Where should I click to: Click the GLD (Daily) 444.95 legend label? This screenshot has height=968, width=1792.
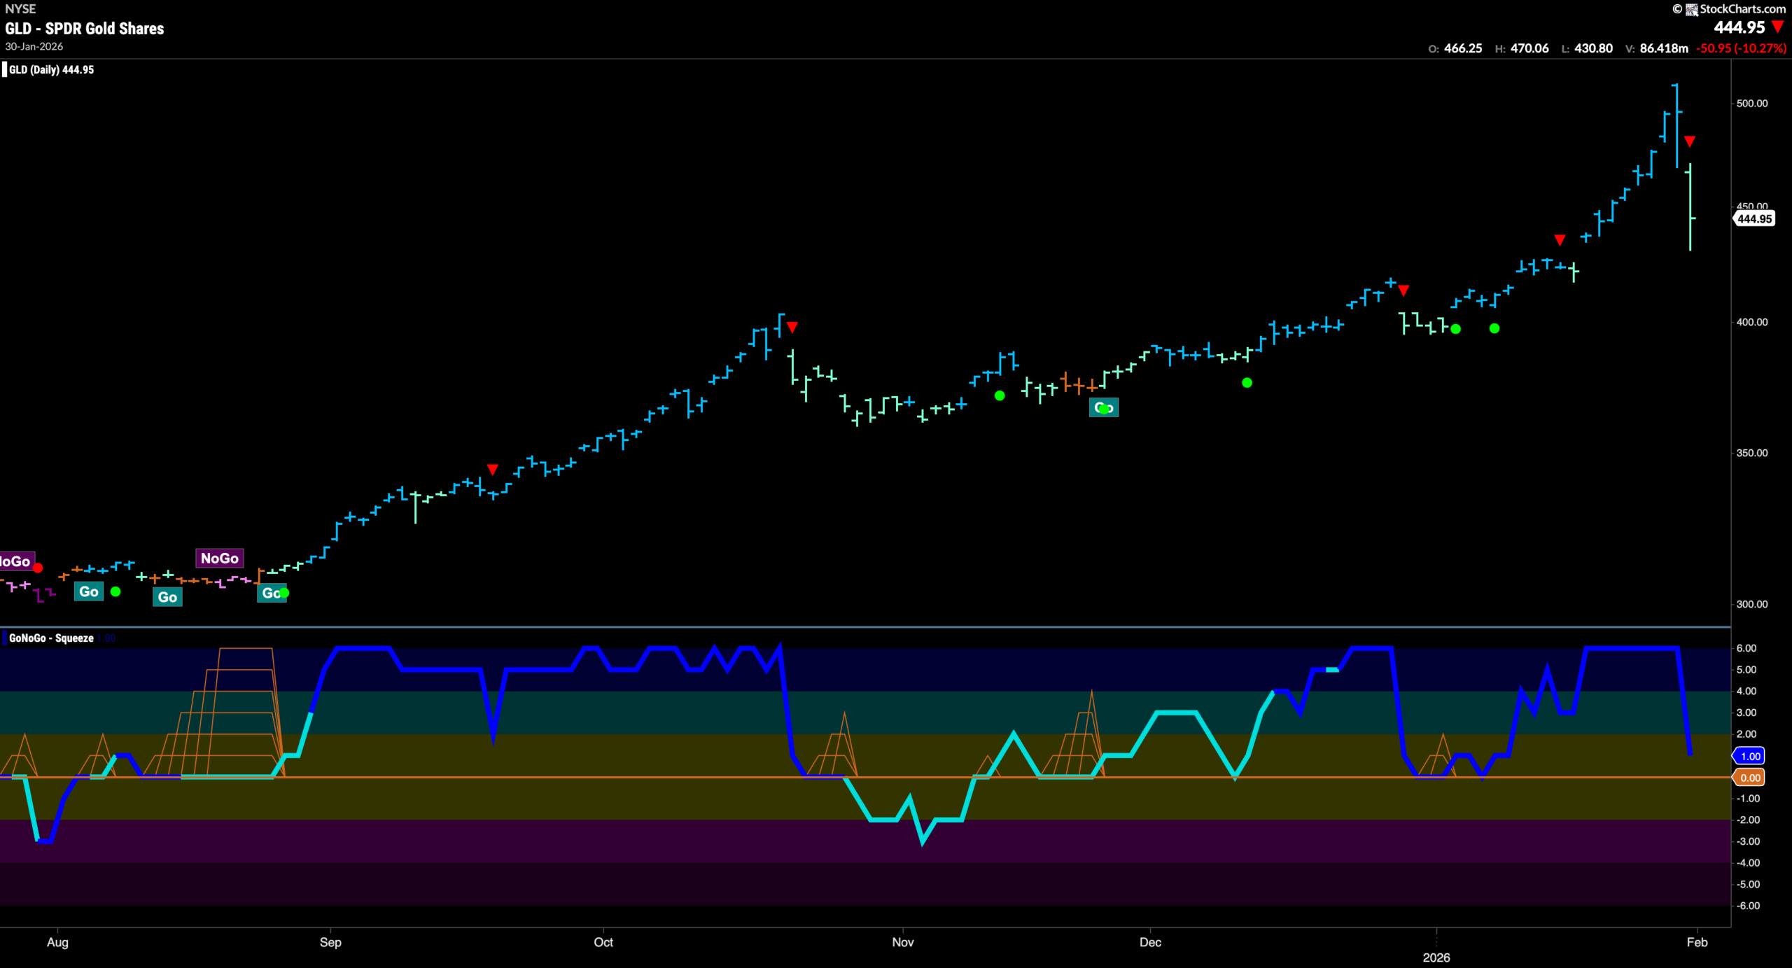(51, 69)
